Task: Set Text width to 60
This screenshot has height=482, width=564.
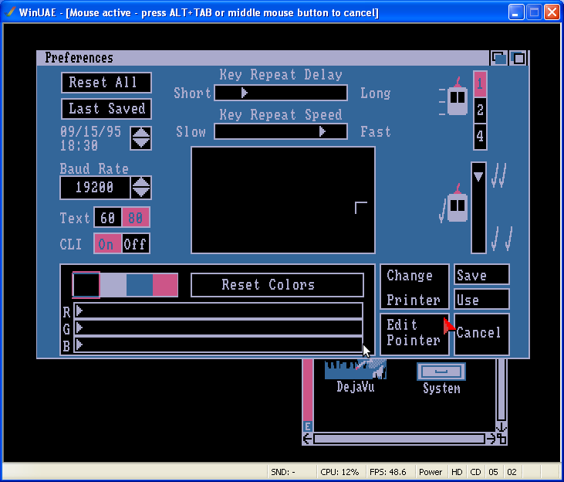Action: [x=108, y=218]
